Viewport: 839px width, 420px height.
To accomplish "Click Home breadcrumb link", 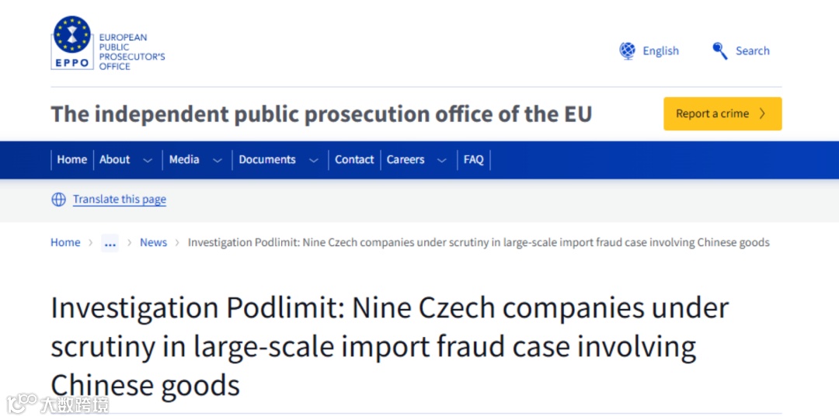I will [x=65, y=243].
